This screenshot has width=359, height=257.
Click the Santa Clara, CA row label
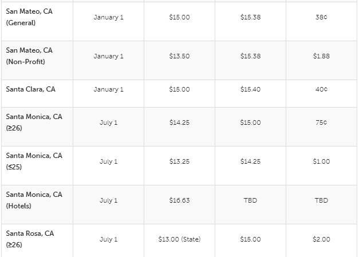(x=31, y=89)
